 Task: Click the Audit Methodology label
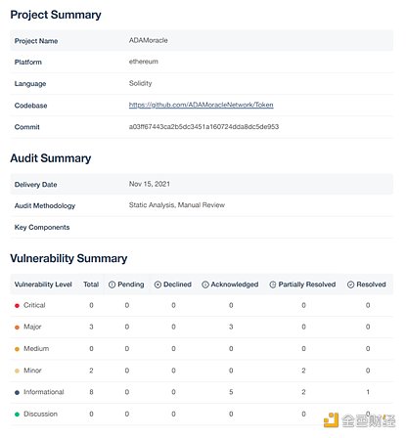click(45, 205)
